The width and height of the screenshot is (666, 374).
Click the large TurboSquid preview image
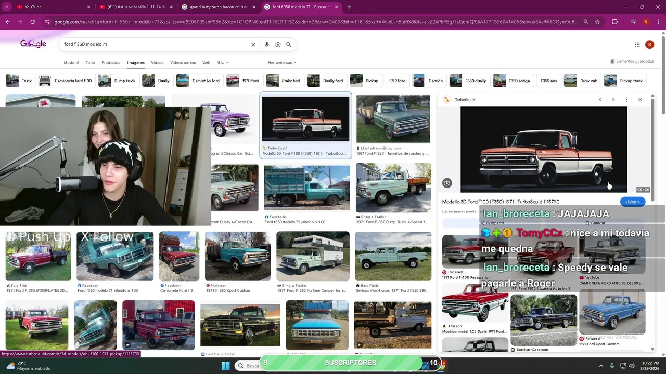point(544,150)
